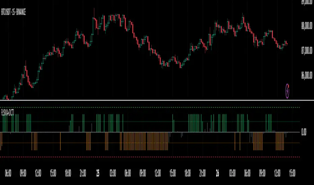This screenshot has height=185, width=314.
Task: Click the widest orange histogram bar cluster
Action: 146,141
